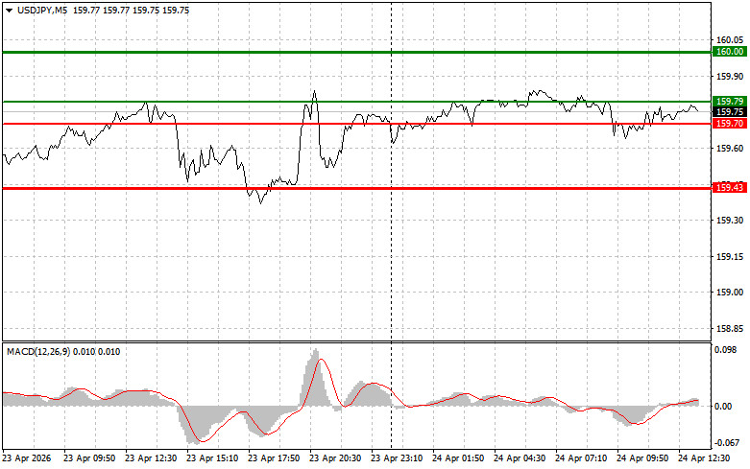Screen dimensions: 750x469
Task: Select the red 159.43 level label
Action: coord(730,188)
